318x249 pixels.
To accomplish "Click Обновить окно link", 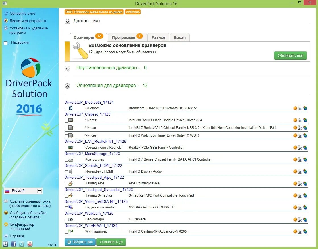I will pos(22,14).
